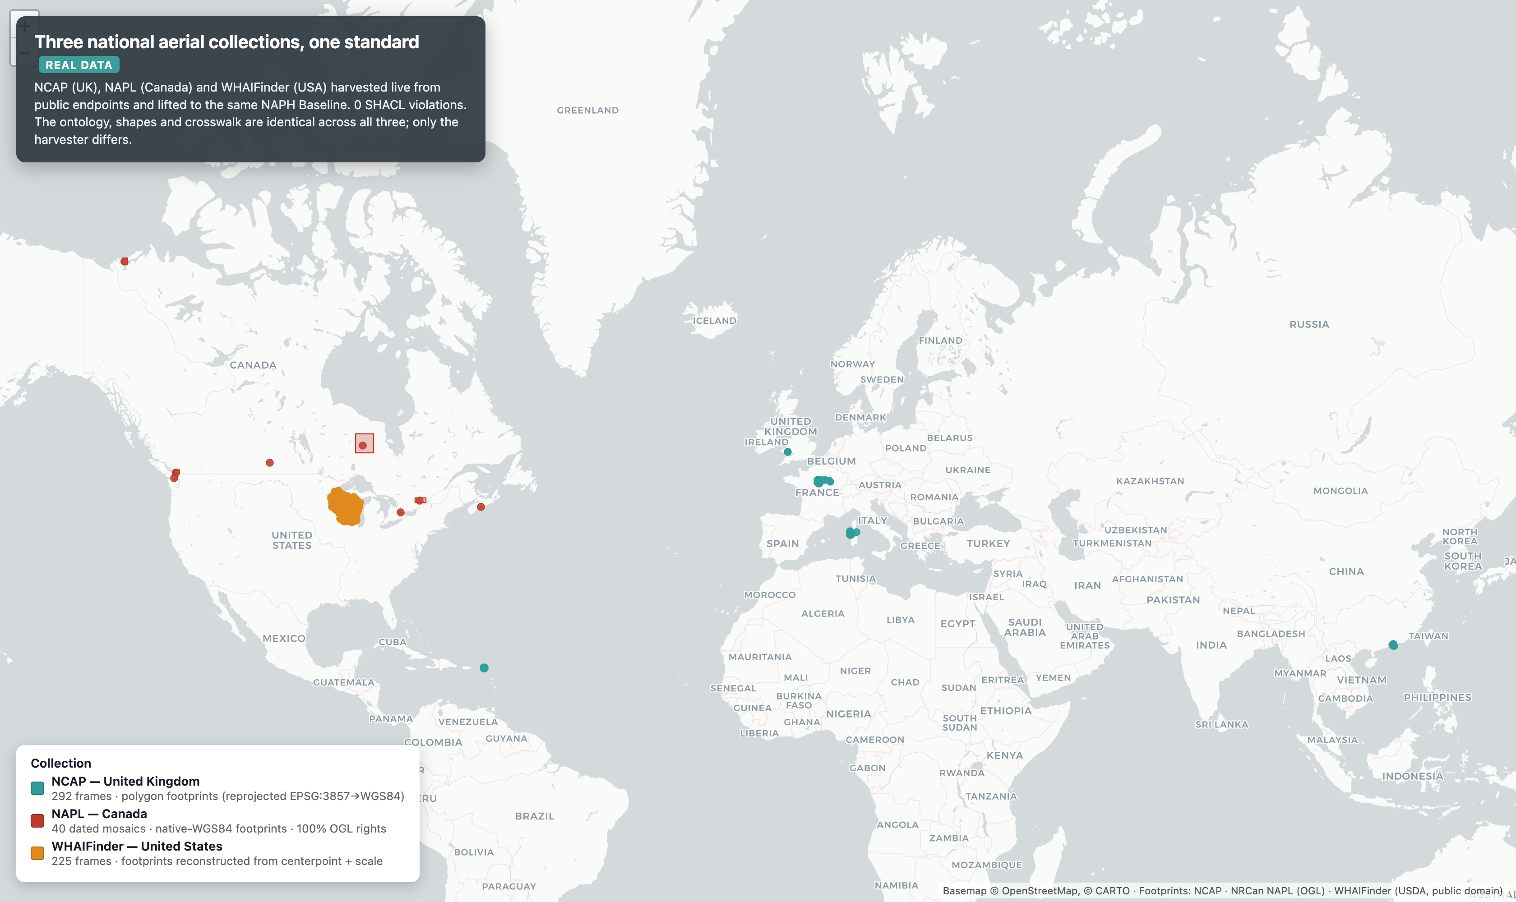The width and height of the screenshot is (1516, 902).
Task: Click the red marker on Canada's Atlantic coast
Action: tap(481, 507)
